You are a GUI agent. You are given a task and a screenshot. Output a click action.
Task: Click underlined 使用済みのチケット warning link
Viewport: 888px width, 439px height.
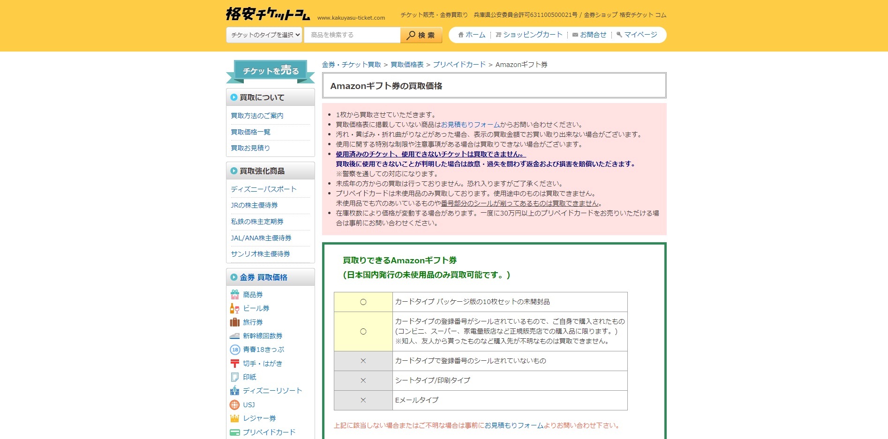point(431,154)
